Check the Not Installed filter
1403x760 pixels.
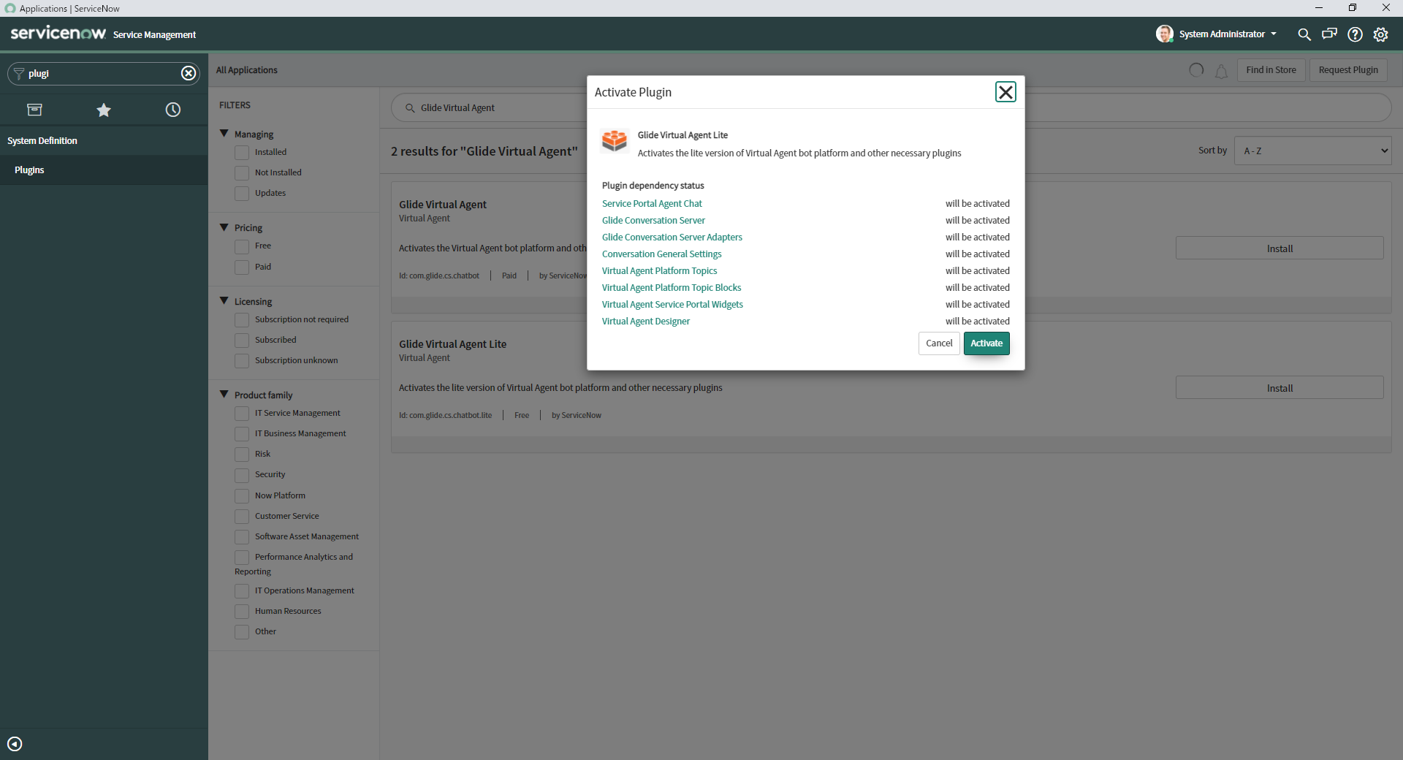(x=242, y=173)
